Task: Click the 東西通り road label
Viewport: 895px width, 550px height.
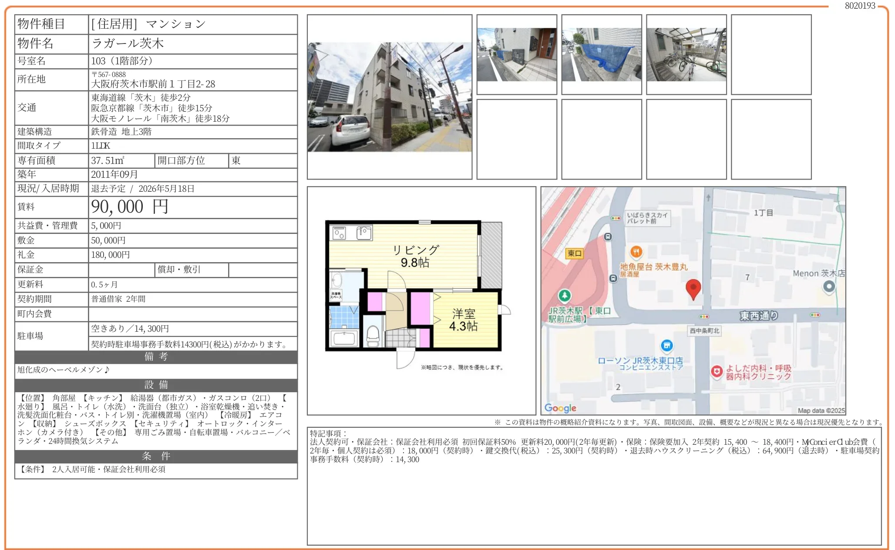Action: tap(758, 316)
